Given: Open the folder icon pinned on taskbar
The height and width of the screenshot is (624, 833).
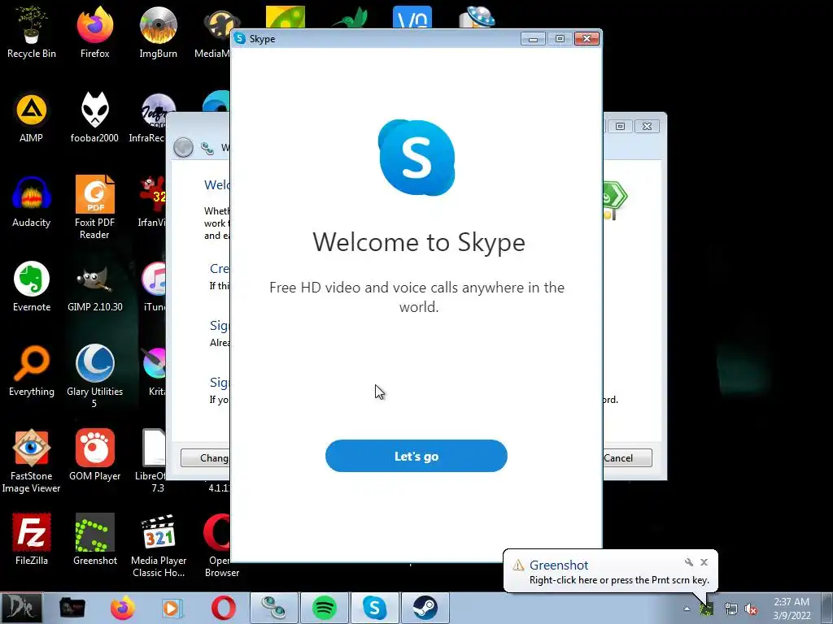Looking at the screenshot, I should click(x=72, y=608).
